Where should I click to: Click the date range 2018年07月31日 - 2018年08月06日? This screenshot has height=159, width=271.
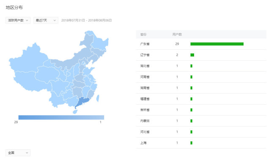pyautogui.click(x=86, y=20)
